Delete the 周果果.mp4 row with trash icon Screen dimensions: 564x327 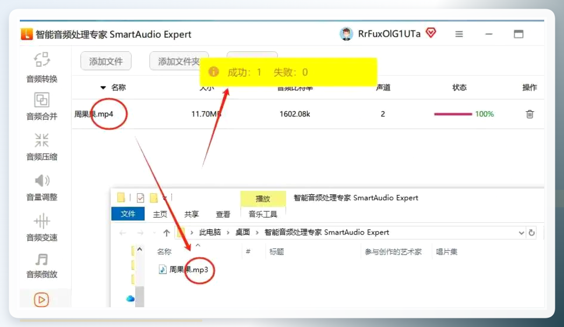click(530, 114)
